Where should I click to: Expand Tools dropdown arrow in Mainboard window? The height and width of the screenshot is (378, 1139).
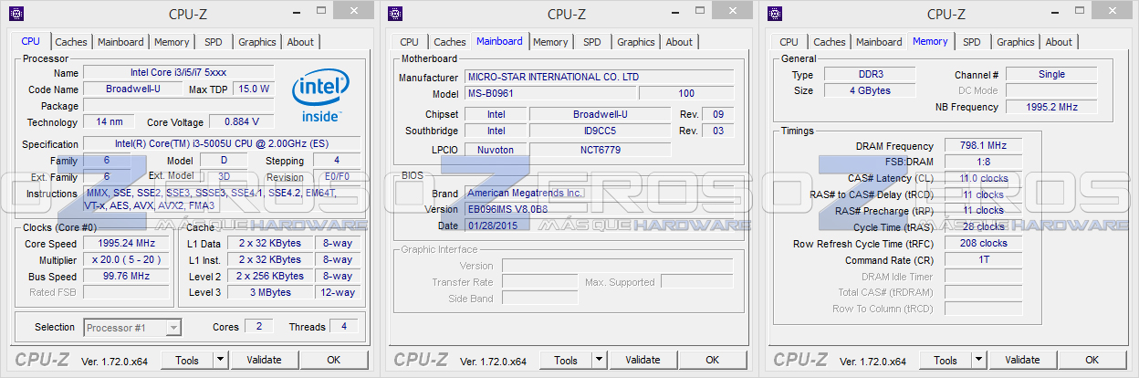[x=599, y=360]
